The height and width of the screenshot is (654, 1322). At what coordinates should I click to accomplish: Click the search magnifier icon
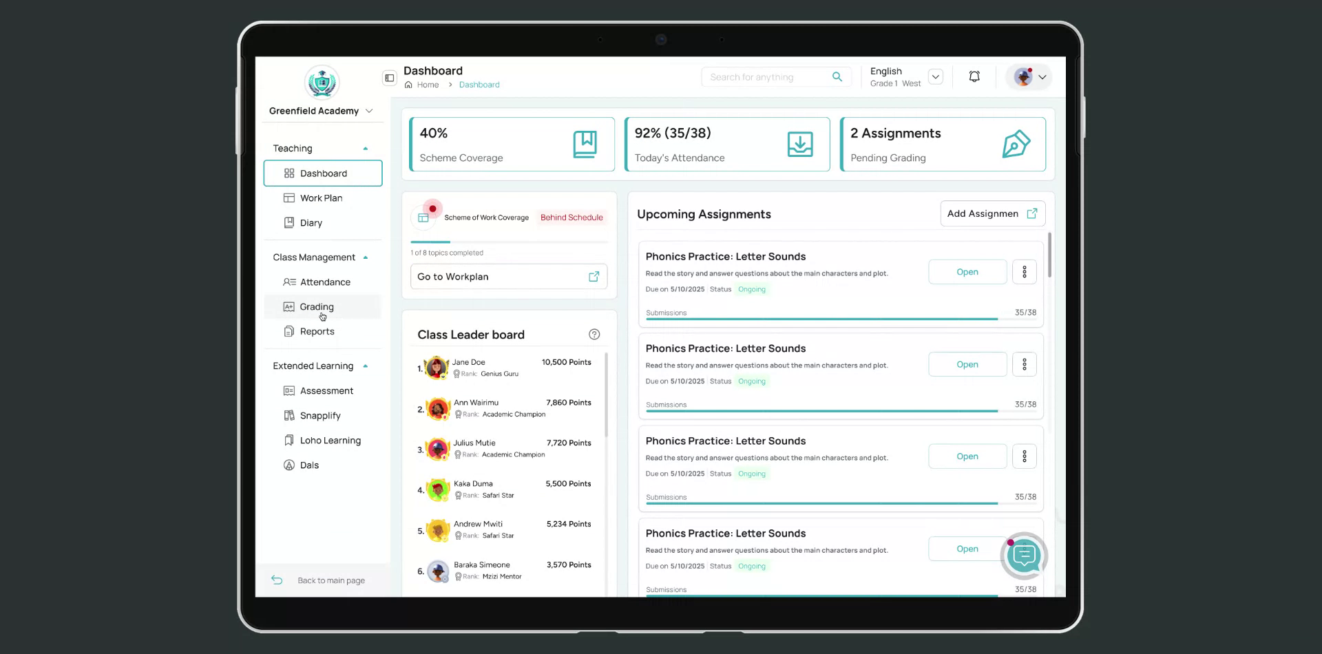(x=837, y=76)
